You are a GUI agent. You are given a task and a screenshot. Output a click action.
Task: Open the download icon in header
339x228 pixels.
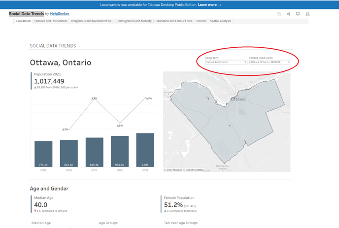pos(298,14)
